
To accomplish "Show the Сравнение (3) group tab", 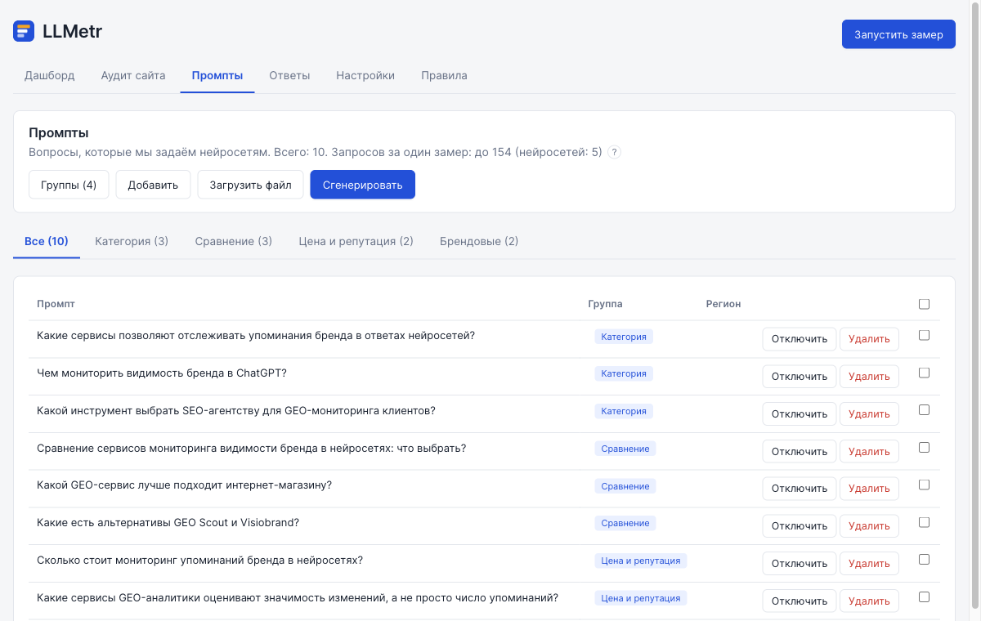I will click(234, 242).
